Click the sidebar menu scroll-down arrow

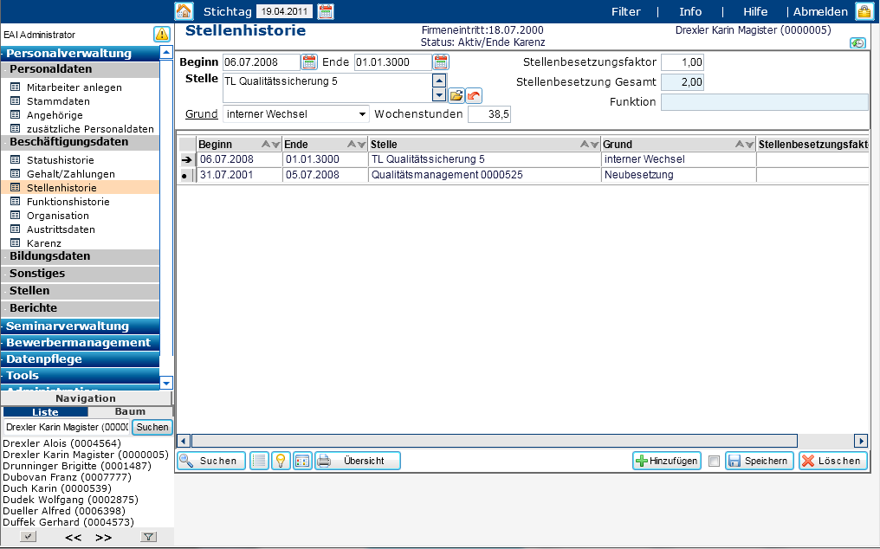pos(166,384)
